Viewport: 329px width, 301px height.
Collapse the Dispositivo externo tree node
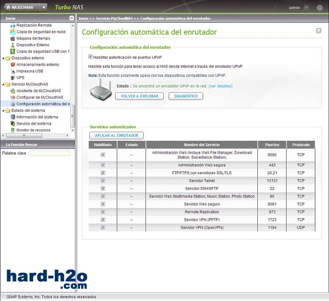[3, 58]
